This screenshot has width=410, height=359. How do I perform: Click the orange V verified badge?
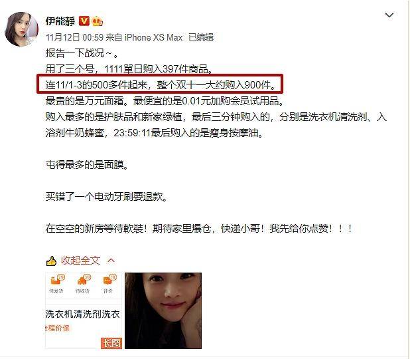(84, 21)
